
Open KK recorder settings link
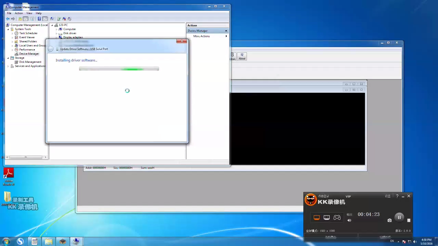tap(388, 196)
